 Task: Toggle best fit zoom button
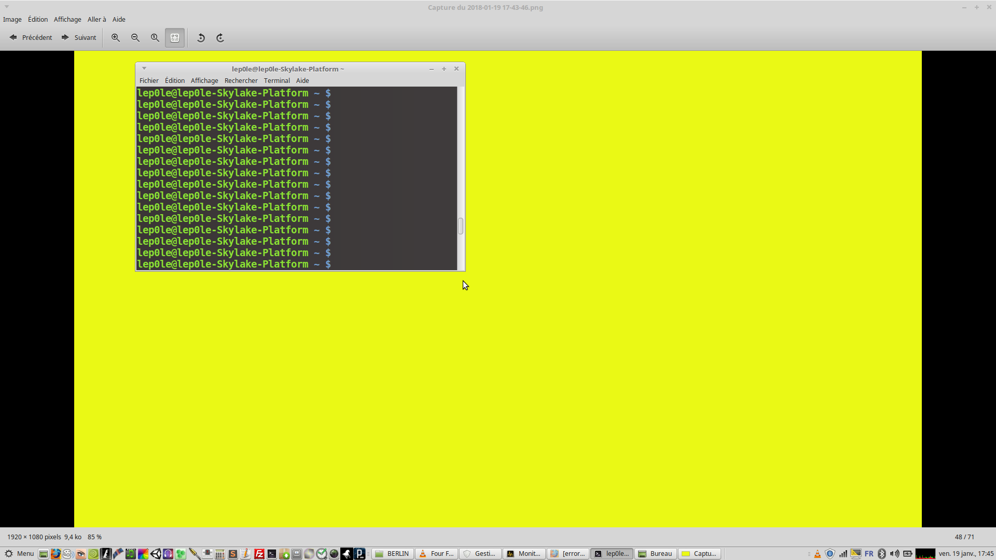point(175,38)
